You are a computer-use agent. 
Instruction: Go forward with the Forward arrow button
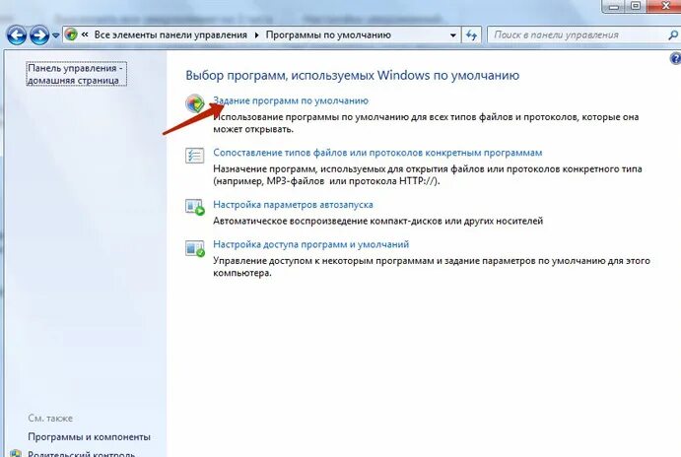pyautogui.click(x=39, y=35)
